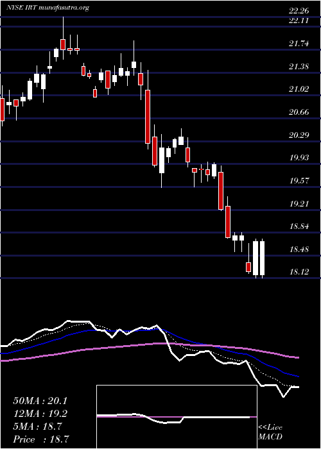Click the '<<Live MACD' label
321x449 pixels.
270,432
